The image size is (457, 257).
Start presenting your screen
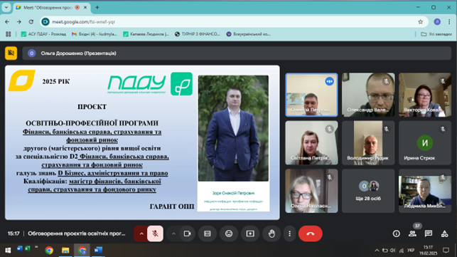(x=250, y=234)
